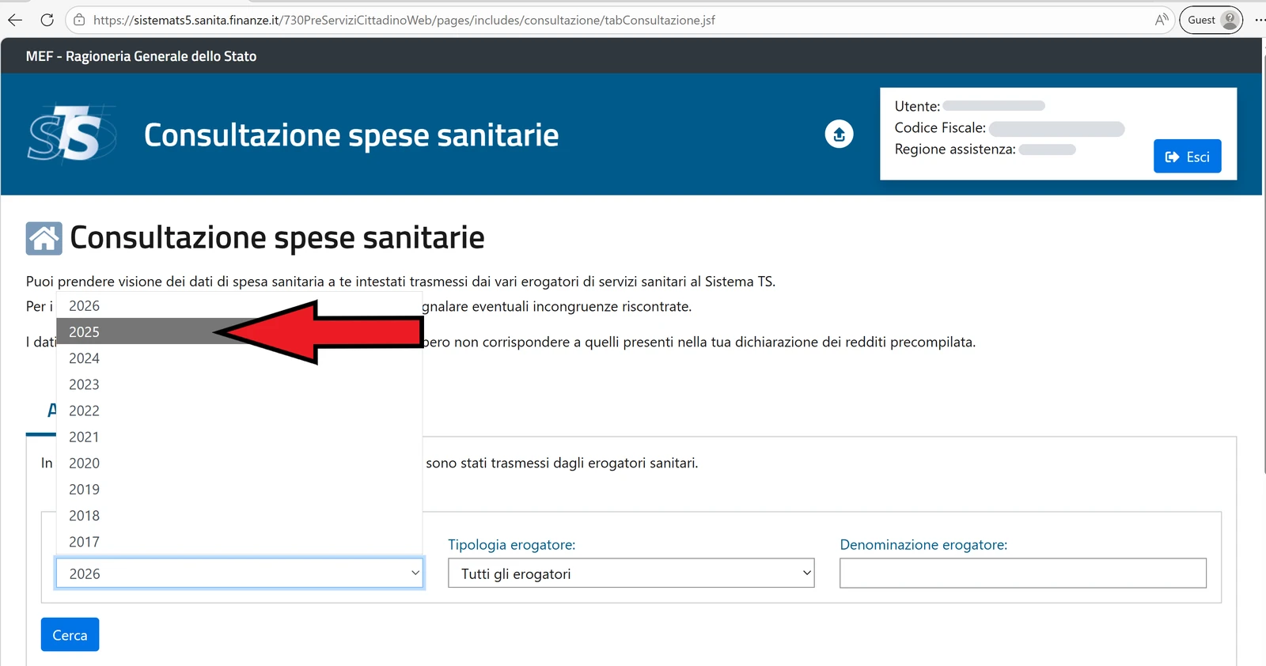1266x666 pixels.
Task: Open the Guest profile button
Action: pos(1211,20)
